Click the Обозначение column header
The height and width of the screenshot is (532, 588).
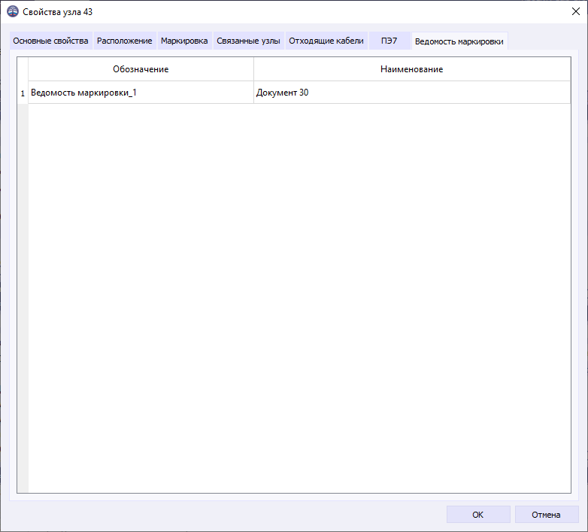141,69
